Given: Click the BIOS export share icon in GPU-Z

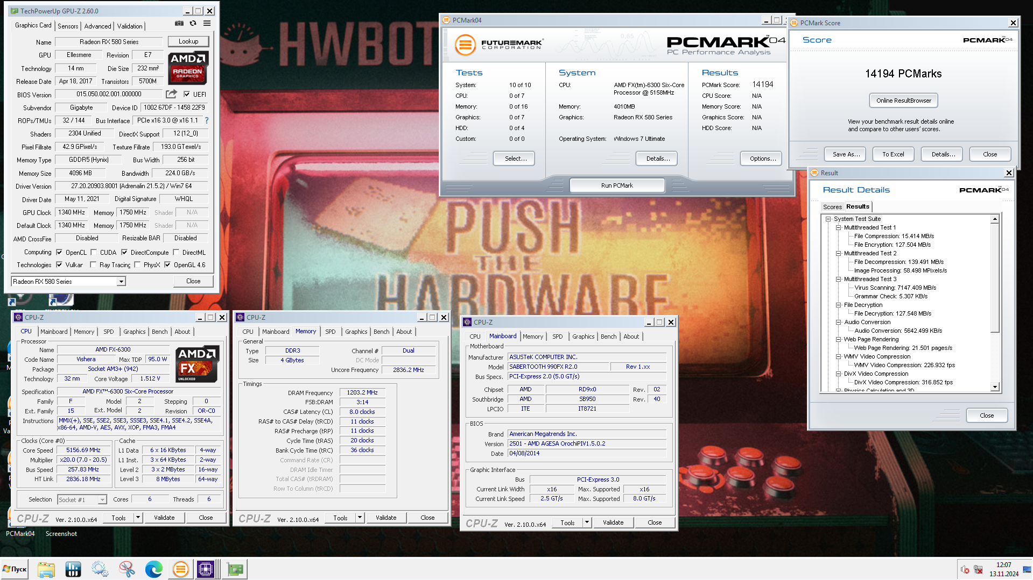Looking at the screenshot, I should pyautogui.click(x=171, y=94).
